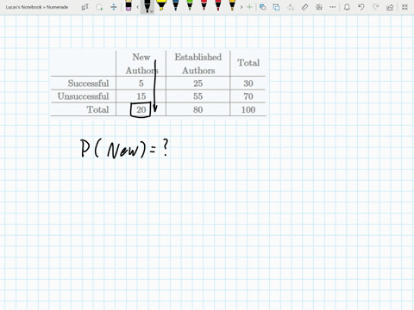Click the cell containing 80
Image resolution: width=414 pixels, height=310 pixels.
[198, 109]
